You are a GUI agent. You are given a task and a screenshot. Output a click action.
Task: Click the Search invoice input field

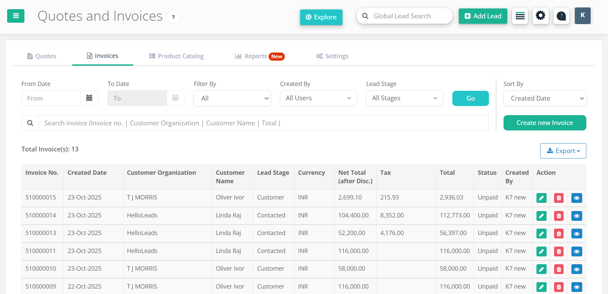(263, 123)
